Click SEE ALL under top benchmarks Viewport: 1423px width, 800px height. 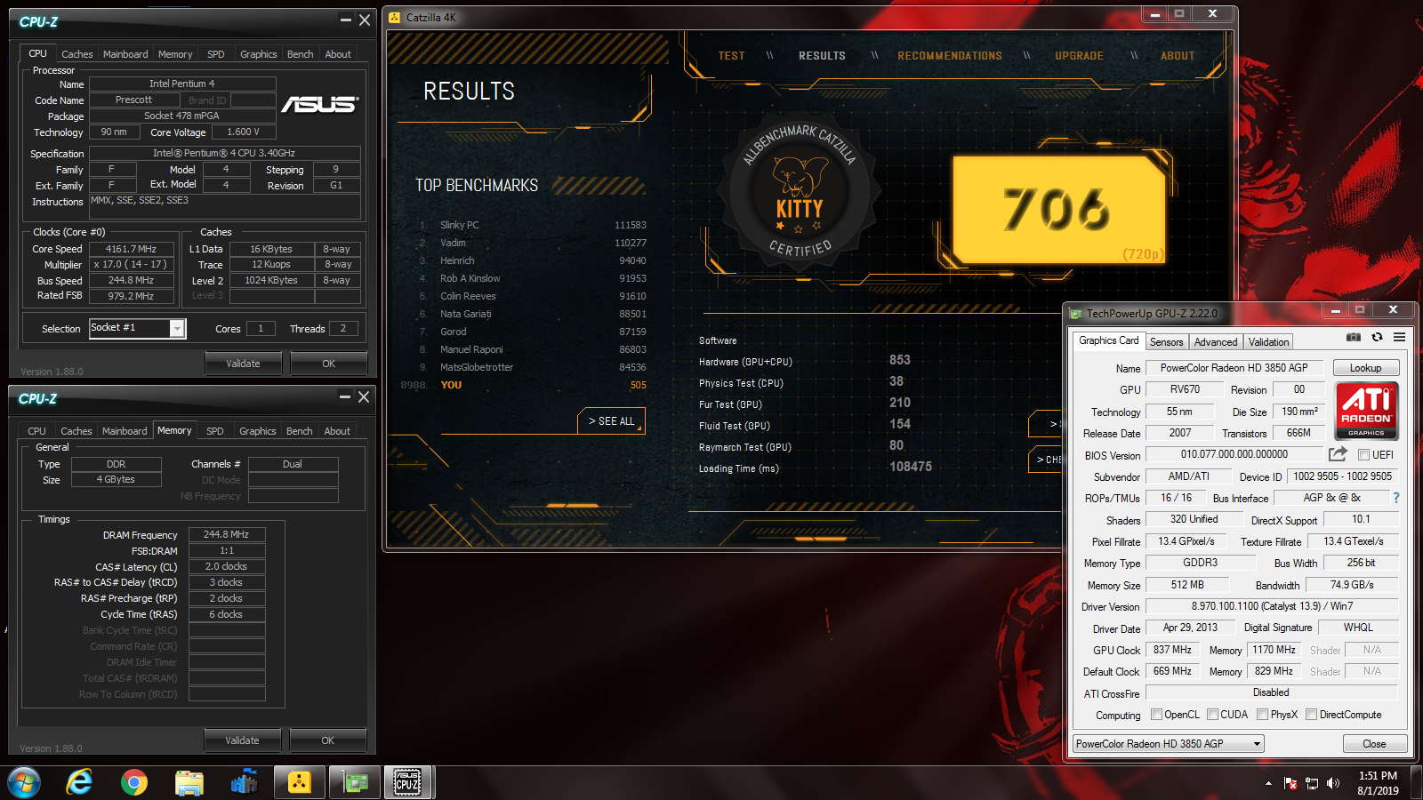[611, 421]
